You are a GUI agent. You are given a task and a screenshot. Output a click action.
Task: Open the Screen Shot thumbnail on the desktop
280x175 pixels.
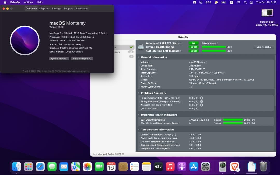pyautogui.click(x=267, y=12)
